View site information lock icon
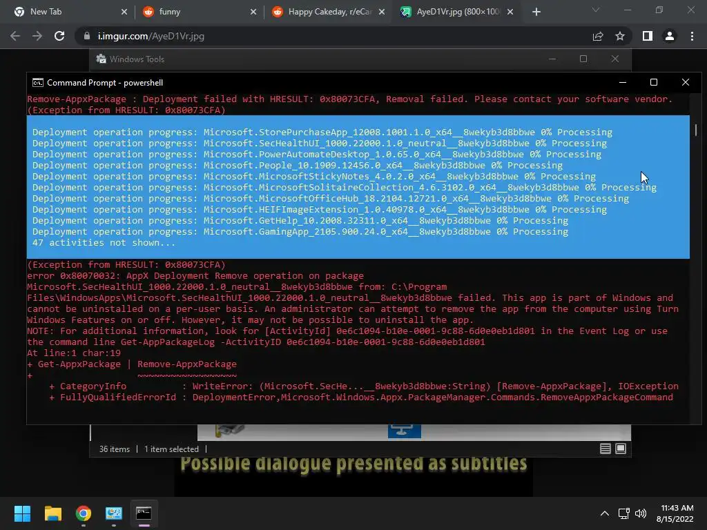The height and width of the screenshot is (530, 707). [x=86, y=36]
